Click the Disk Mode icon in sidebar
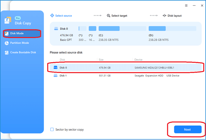206x140 pixels. pyautogui.click(x=6, y=34)
